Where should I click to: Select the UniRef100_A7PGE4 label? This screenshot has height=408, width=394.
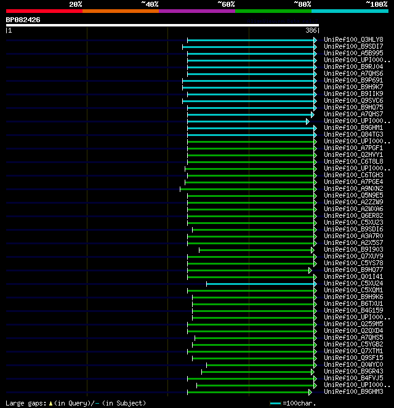353,182
